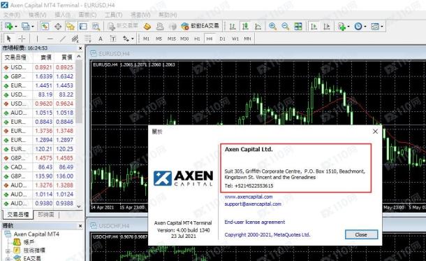Image resolution: width=426 pixels, height=261 pixels.
Task: Toggle the Market Watch toolbar icon
Action: point(45,26)
